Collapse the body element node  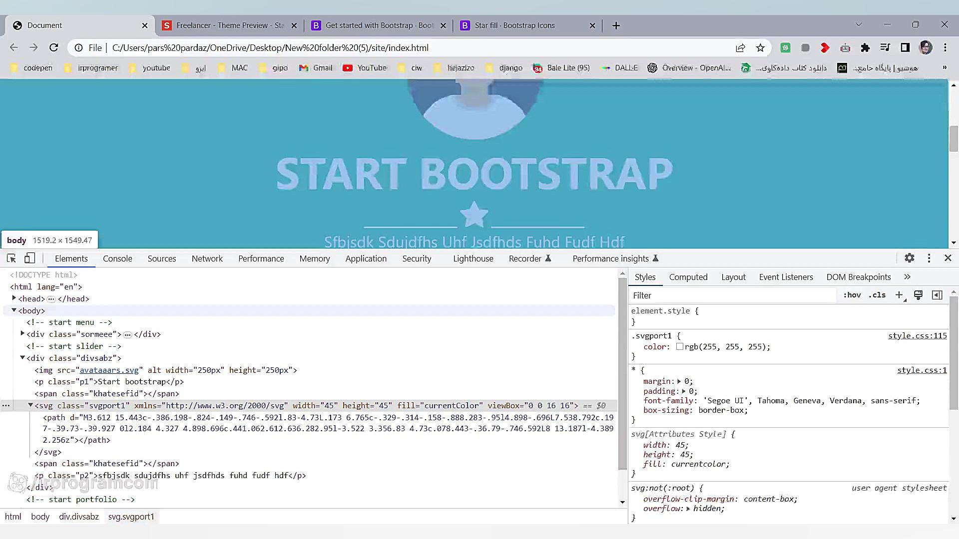point(14,310)
